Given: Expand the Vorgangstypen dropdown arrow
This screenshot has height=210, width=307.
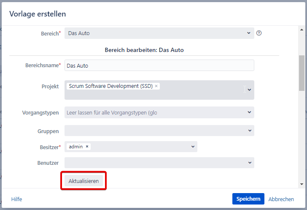Looking at the screenshot, I should tap(249, 112).
